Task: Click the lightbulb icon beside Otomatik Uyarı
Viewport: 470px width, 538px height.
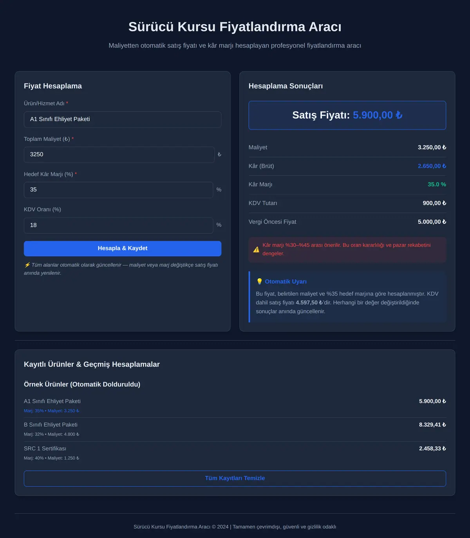Action: (259, 282)
